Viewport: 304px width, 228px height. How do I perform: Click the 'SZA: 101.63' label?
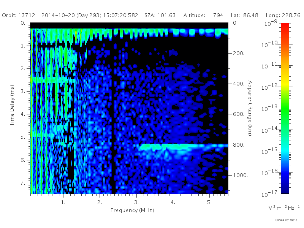tap(160, 15)
